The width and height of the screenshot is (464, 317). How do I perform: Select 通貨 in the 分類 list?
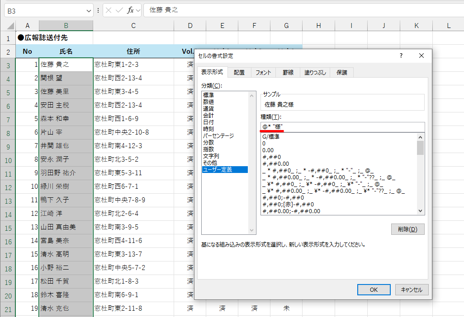click(209, 108)
